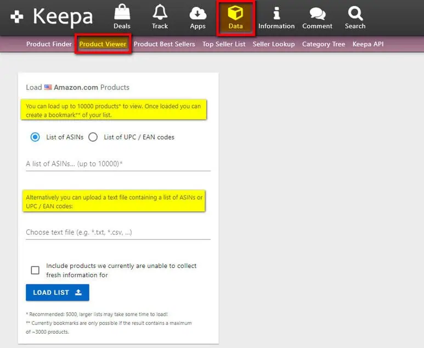
Task: Click the 'Recommended: 5000' footnote
Action: 97,314
